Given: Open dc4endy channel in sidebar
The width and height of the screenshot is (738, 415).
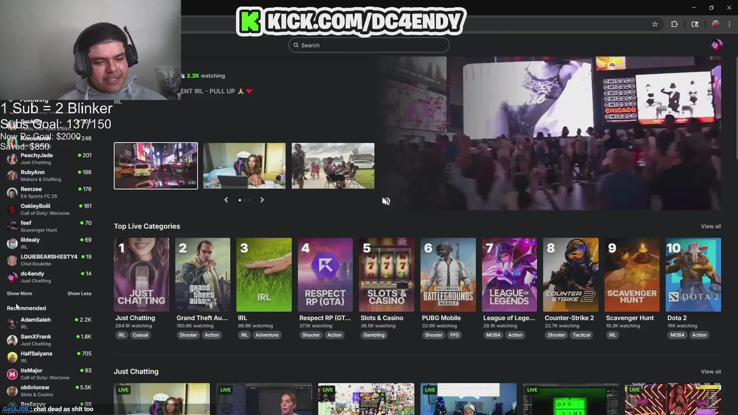Looking at the screenshot, I should (x=49, y=277).
